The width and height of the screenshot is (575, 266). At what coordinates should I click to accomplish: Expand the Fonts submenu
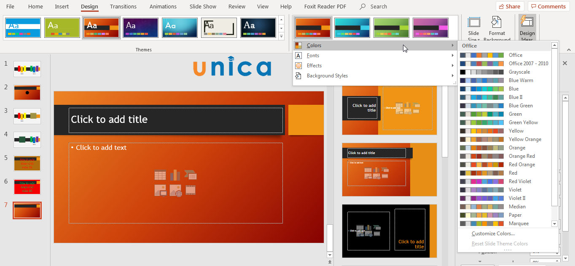(375, 56)
